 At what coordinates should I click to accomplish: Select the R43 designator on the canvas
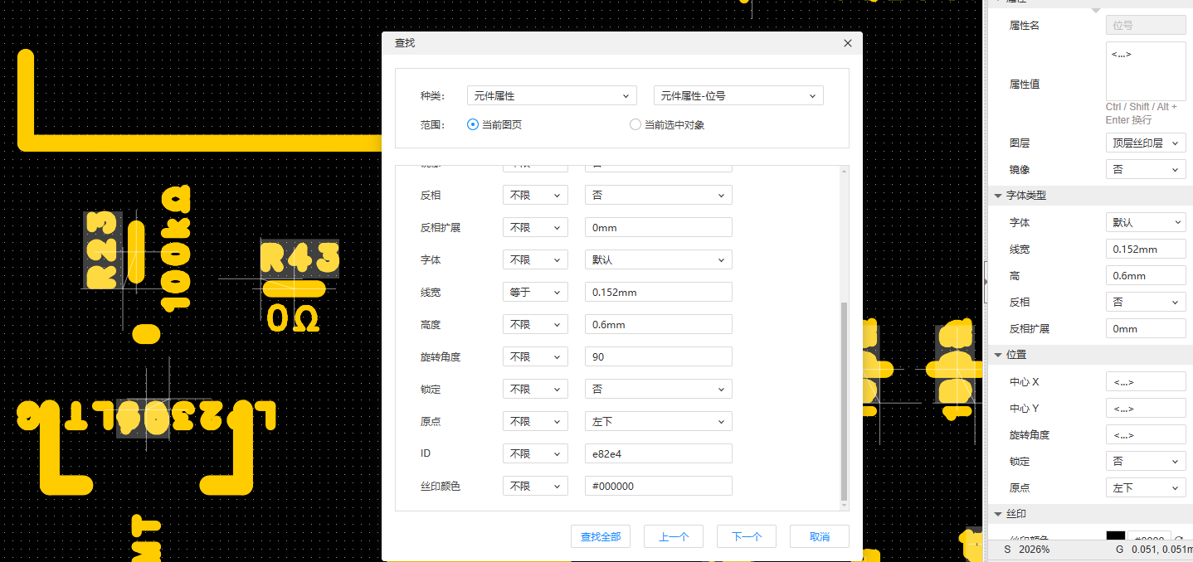click(x=299, y=259)
